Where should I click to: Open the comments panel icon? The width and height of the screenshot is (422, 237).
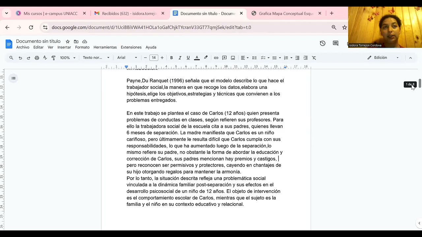click(x=336, y=43)
